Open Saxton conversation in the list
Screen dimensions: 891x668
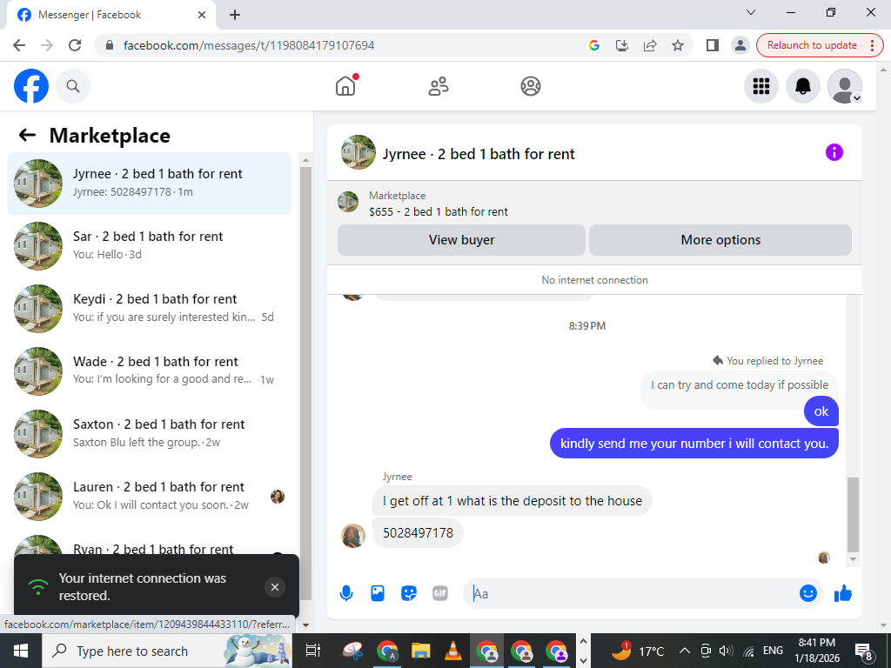(149, 433)
